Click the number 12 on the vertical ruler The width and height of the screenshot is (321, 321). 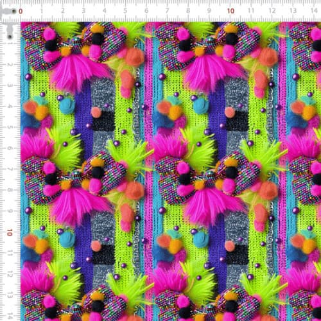click(x=10, y=275)
